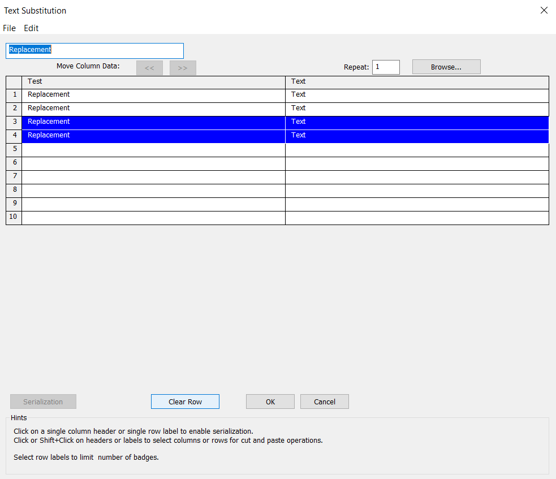556x479 pixels.
Task: Click Text cell in row 4
Action: 417,136
